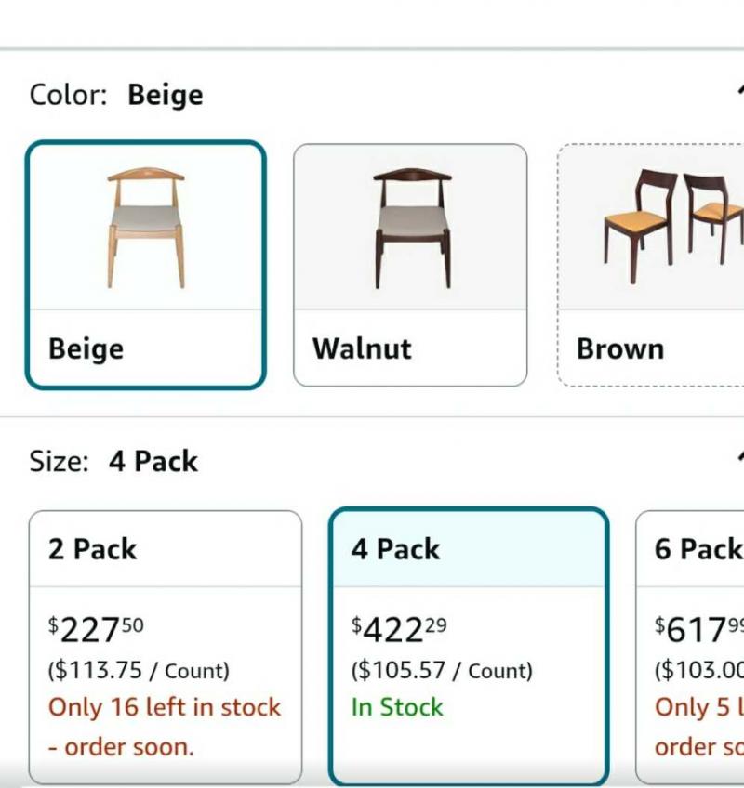This screenshot has width=744, height=788.
Task: Select the Beige color label
Action: (x=86, y=348)
